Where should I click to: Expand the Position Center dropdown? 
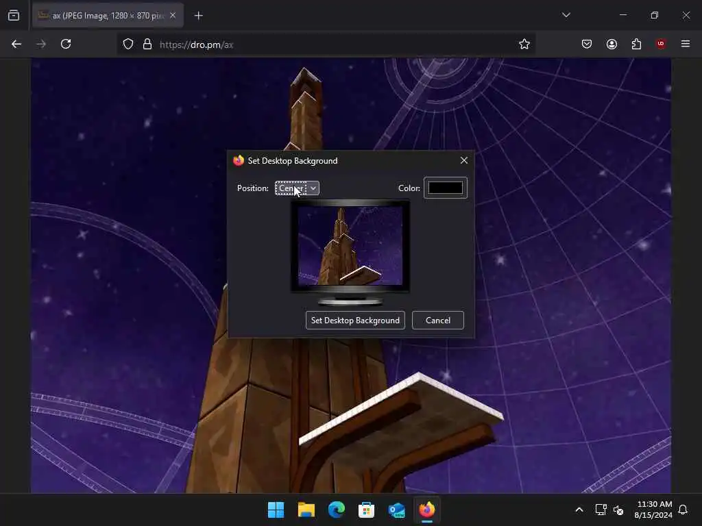tap(298, 188)
